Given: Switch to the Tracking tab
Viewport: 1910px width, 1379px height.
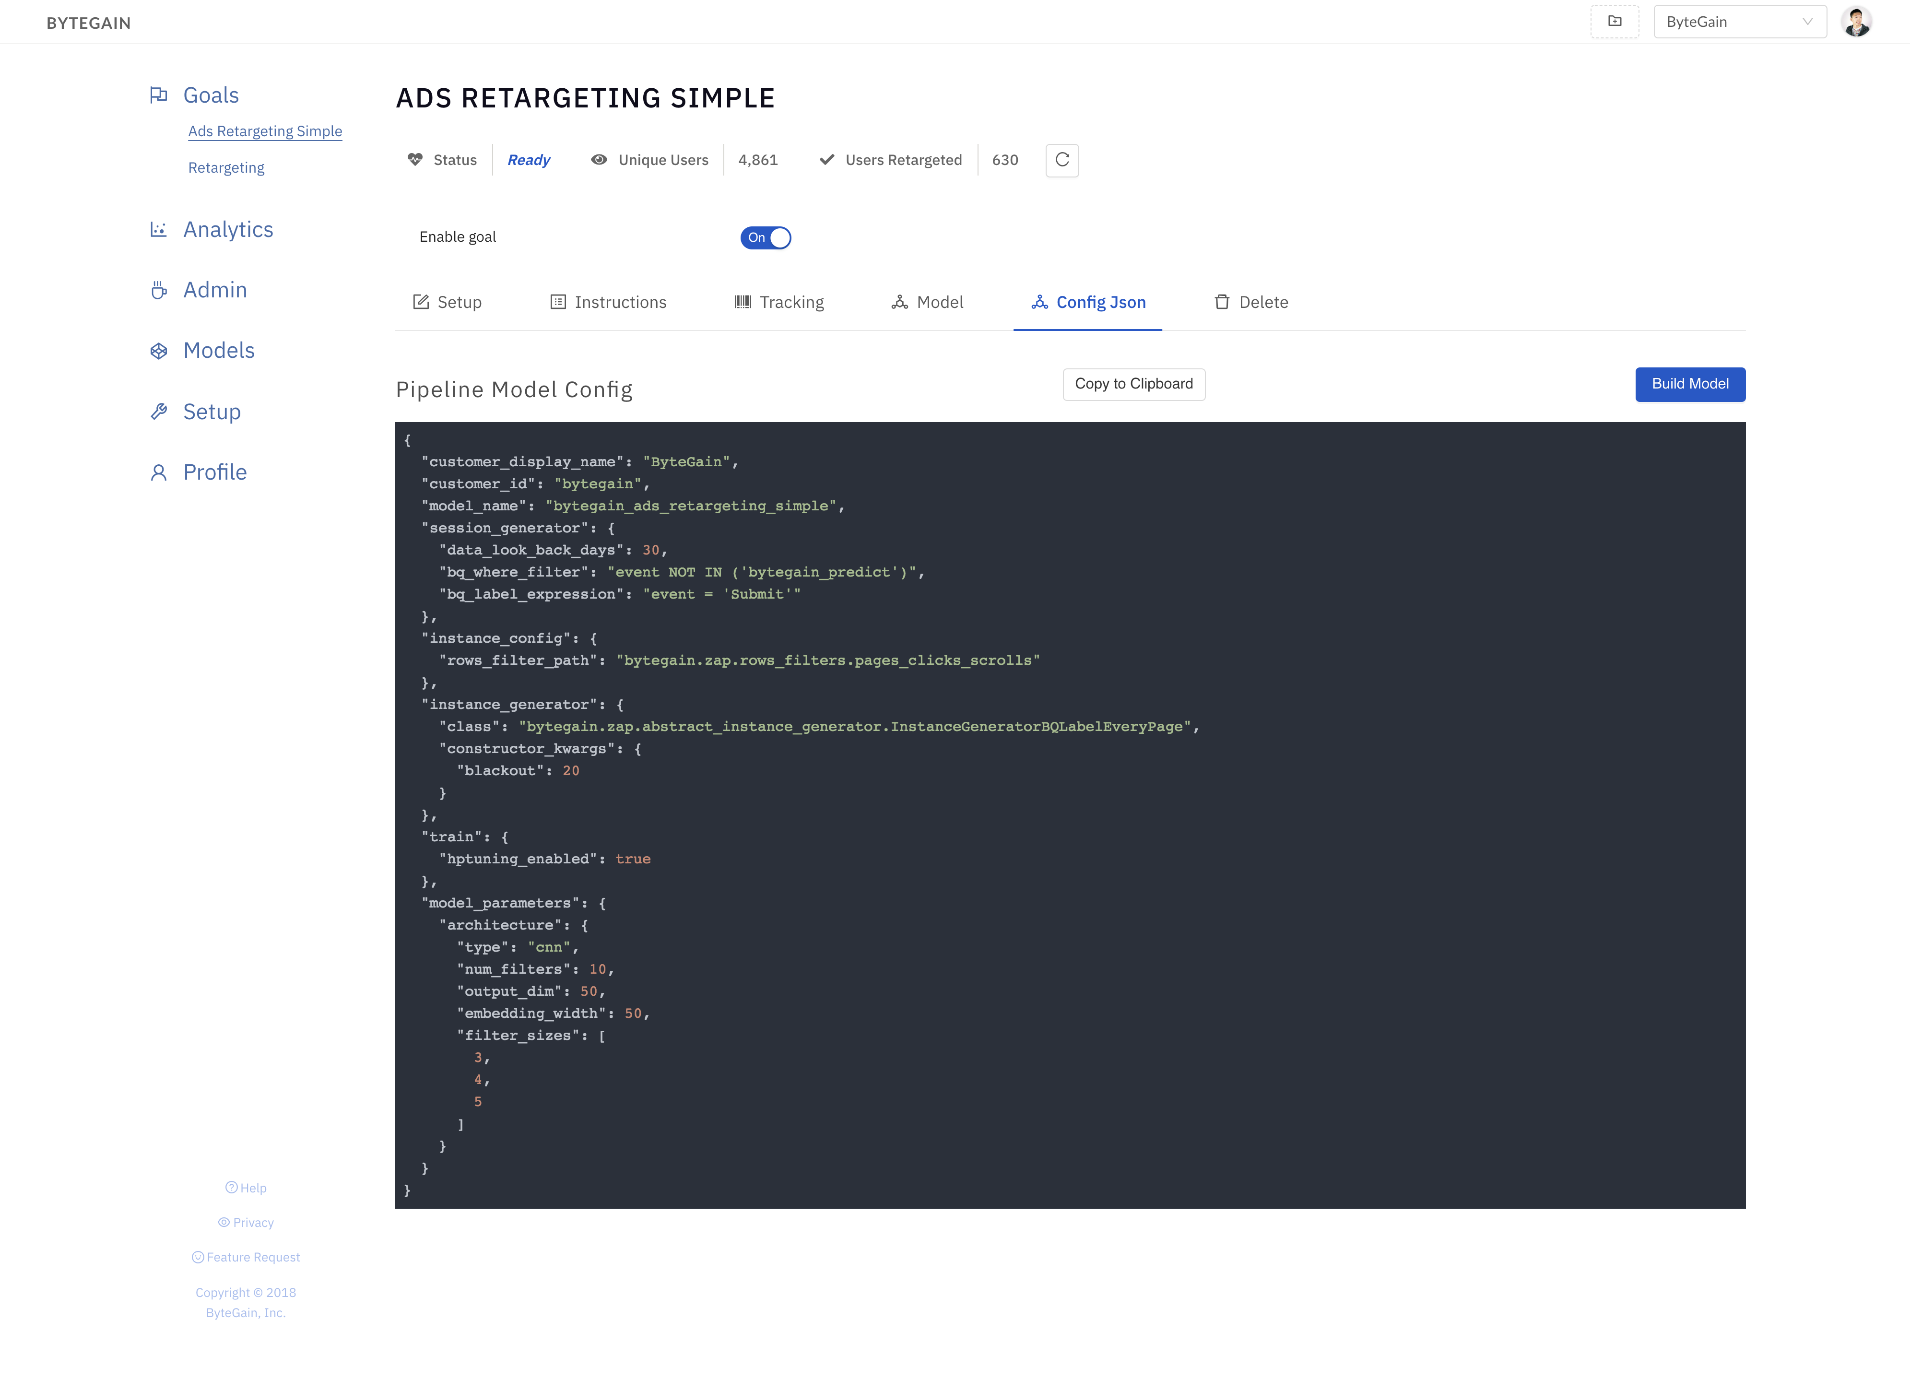Looking at the screenshot, I should point(778,302).
